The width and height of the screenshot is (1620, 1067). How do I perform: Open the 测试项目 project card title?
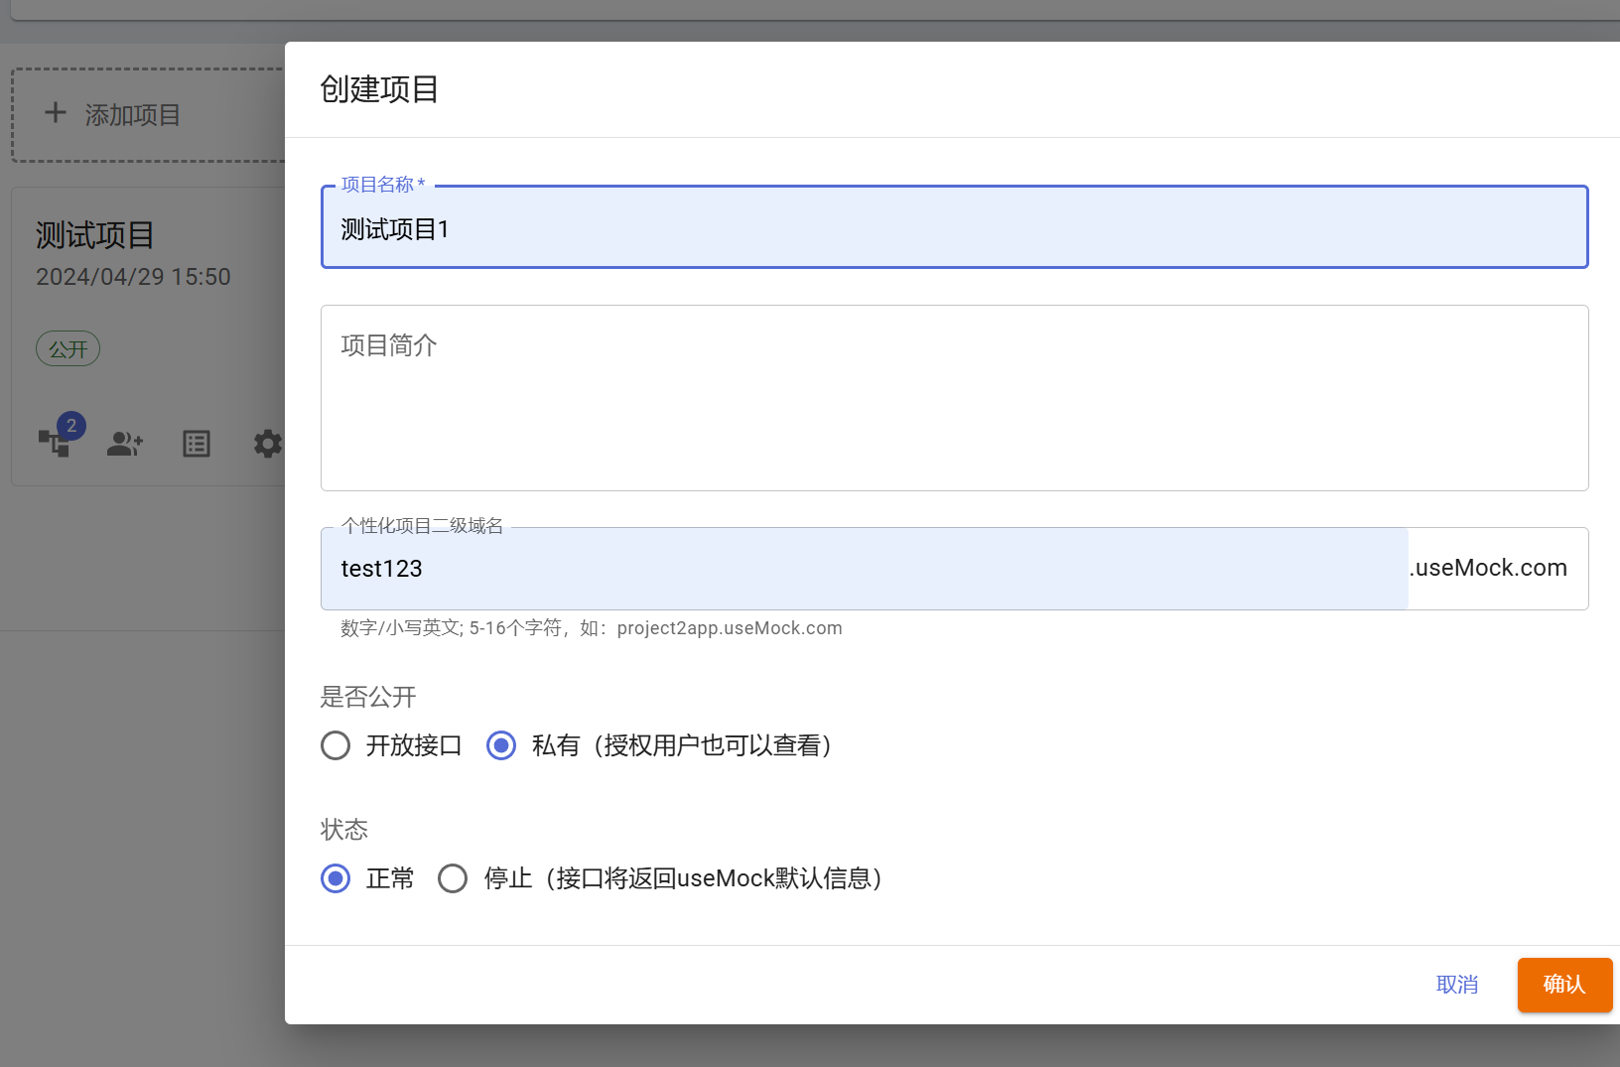click(x=94, y=235)
